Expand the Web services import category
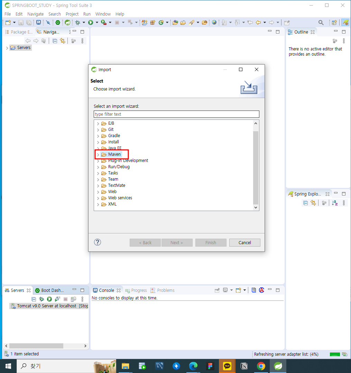This screenshot has height=373, width=351. click(x=98, y=198)
